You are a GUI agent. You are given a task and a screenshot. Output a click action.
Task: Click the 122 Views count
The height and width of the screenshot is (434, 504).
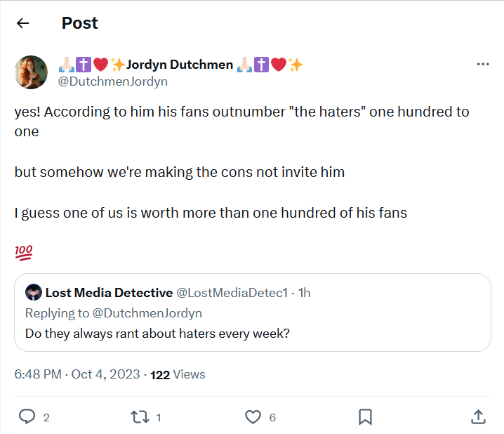point(178,374)
